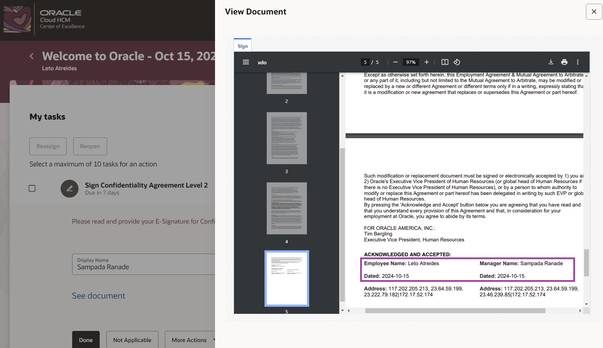Click the Reassign button
The height and width of the screenshot is (348, 603).
48,146
